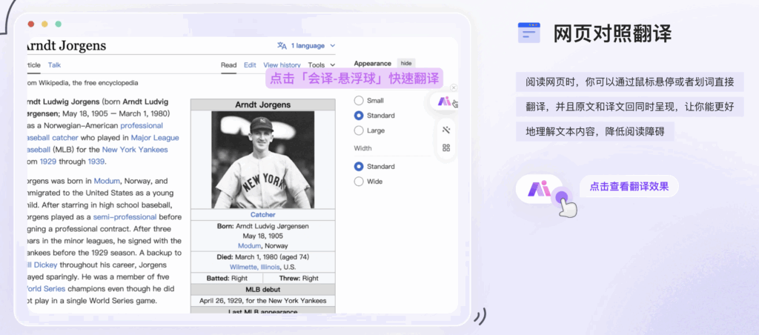The image size is (759, 335).
Task: Select the Standard width radio button
Action: click(359, 167)
